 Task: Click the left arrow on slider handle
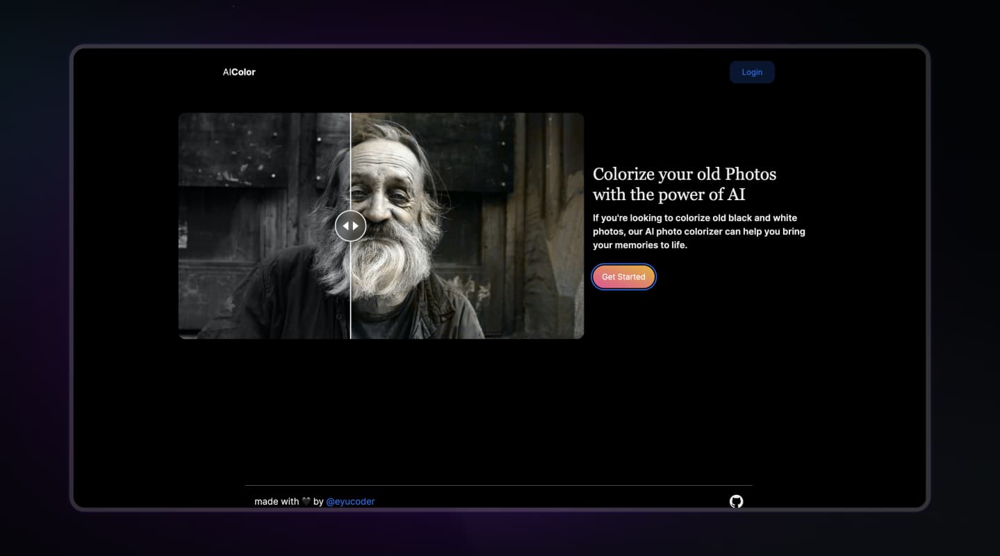345,226
